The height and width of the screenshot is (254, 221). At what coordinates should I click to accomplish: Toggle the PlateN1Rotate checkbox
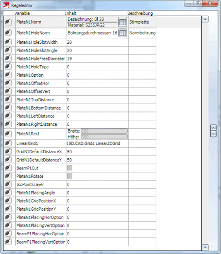coord(70,176)
